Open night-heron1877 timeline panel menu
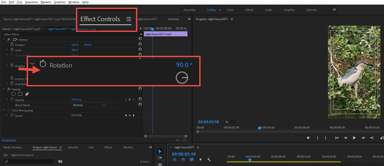 [x=198, y=148]
